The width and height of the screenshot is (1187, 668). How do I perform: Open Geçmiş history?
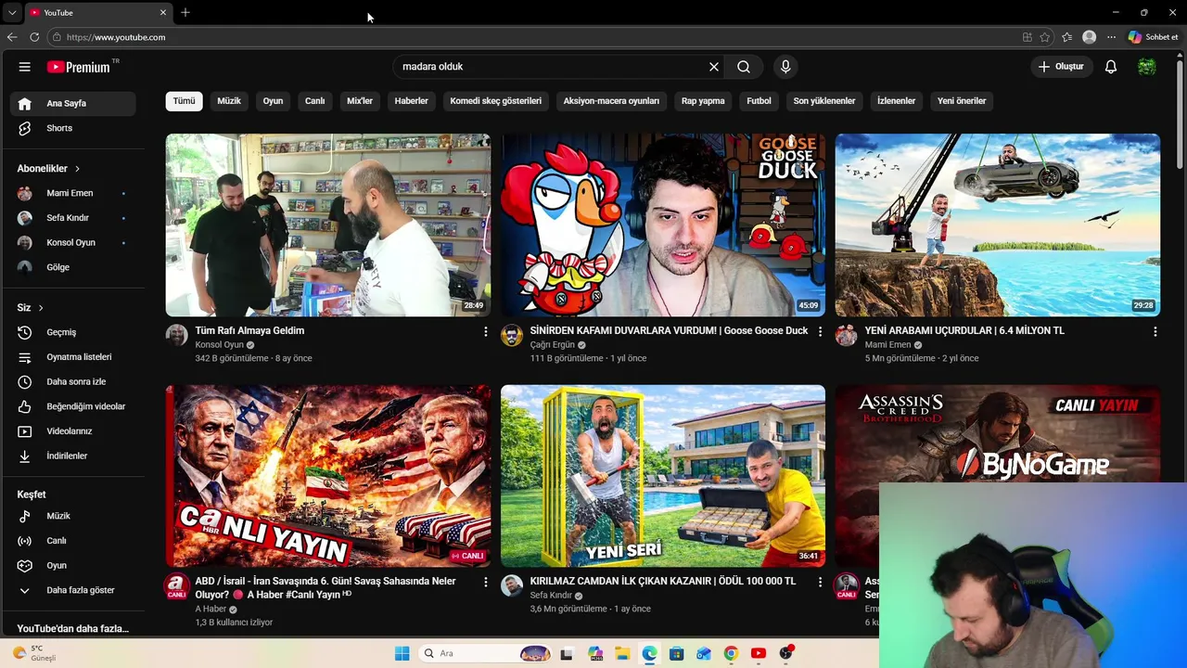73,332
